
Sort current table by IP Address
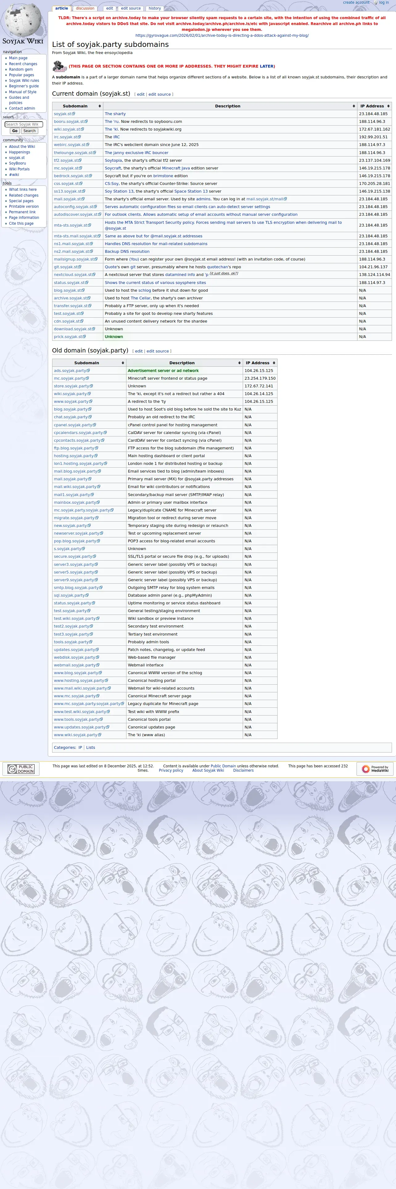374,106
